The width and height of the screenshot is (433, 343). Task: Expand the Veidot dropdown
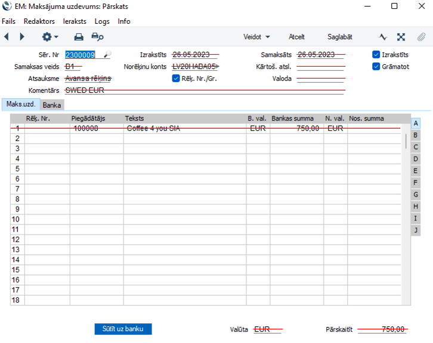click(x=256, y=37)
